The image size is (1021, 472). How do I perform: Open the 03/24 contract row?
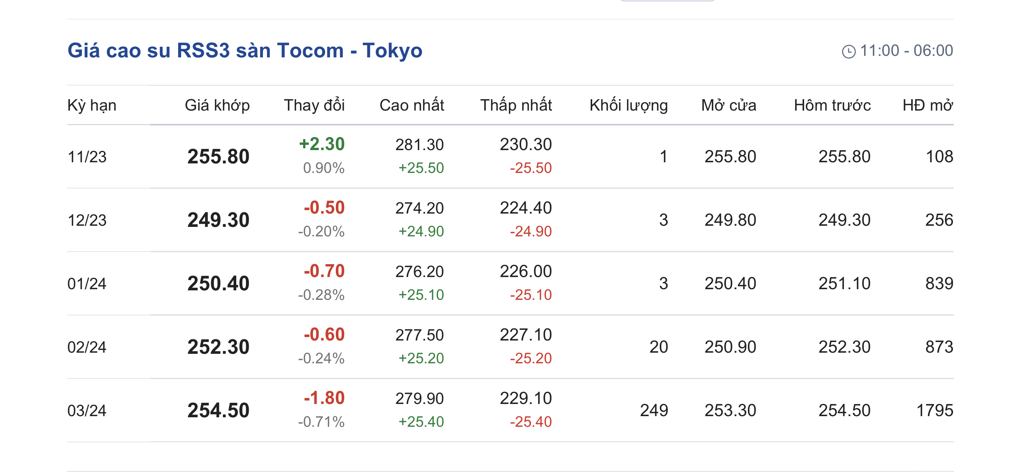pos(510,410)
